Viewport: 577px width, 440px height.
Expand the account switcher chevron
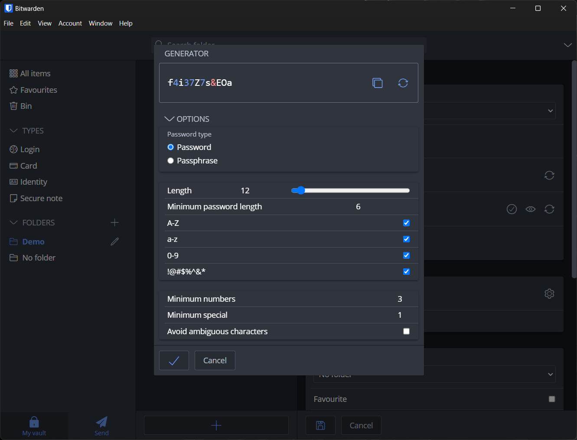pos(567,45)
